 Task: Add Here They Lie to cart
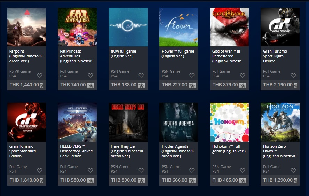141,181
